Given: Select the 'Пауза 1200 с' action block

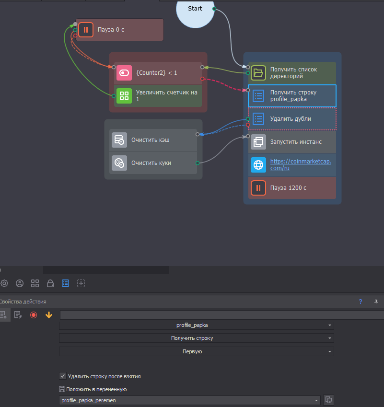Looking at the screenshot, I should click(292, 188).
